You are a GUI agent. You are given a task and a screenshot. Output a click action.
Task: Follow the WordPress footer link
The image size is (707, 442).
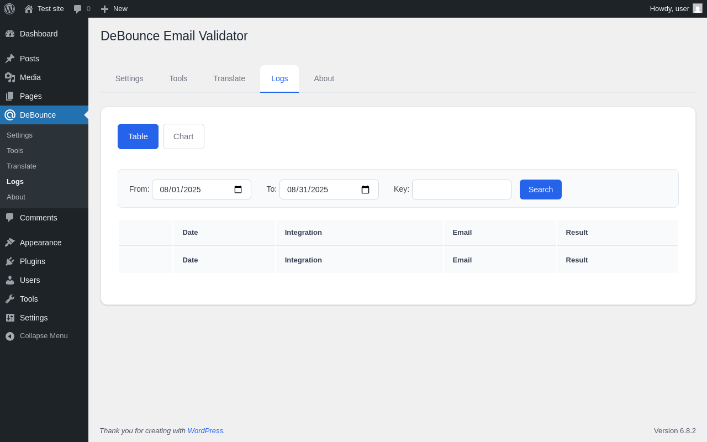205,430
